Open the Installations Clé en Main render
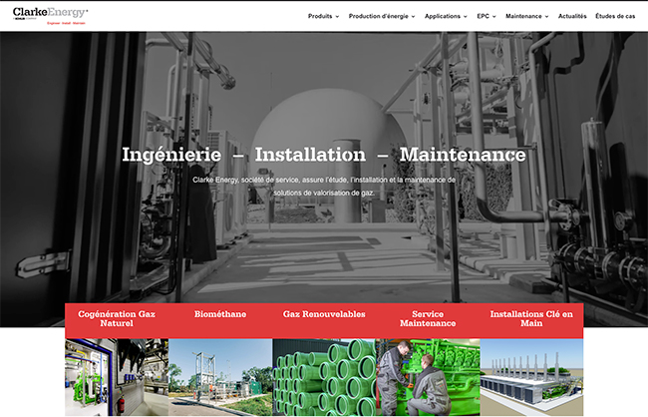 click(531, 377)
